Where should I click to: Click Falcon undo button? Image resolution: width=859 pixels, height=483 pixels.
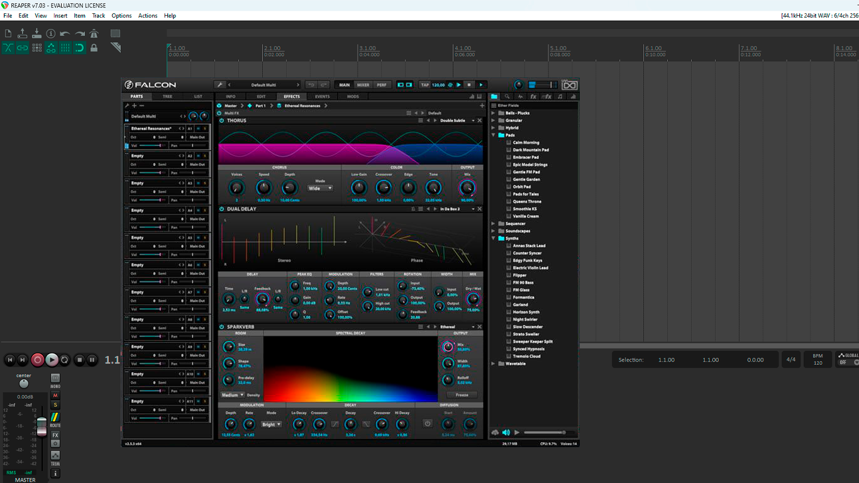(311, 85)
